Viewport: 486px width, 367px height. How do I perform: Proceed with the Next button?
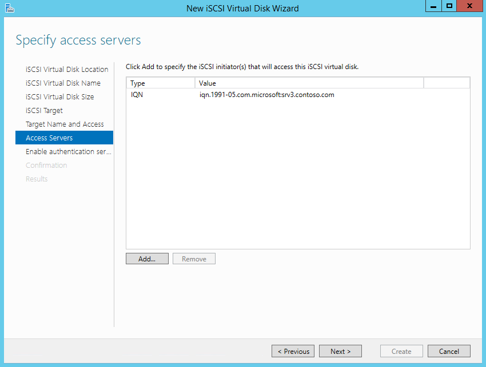(340, 352)
